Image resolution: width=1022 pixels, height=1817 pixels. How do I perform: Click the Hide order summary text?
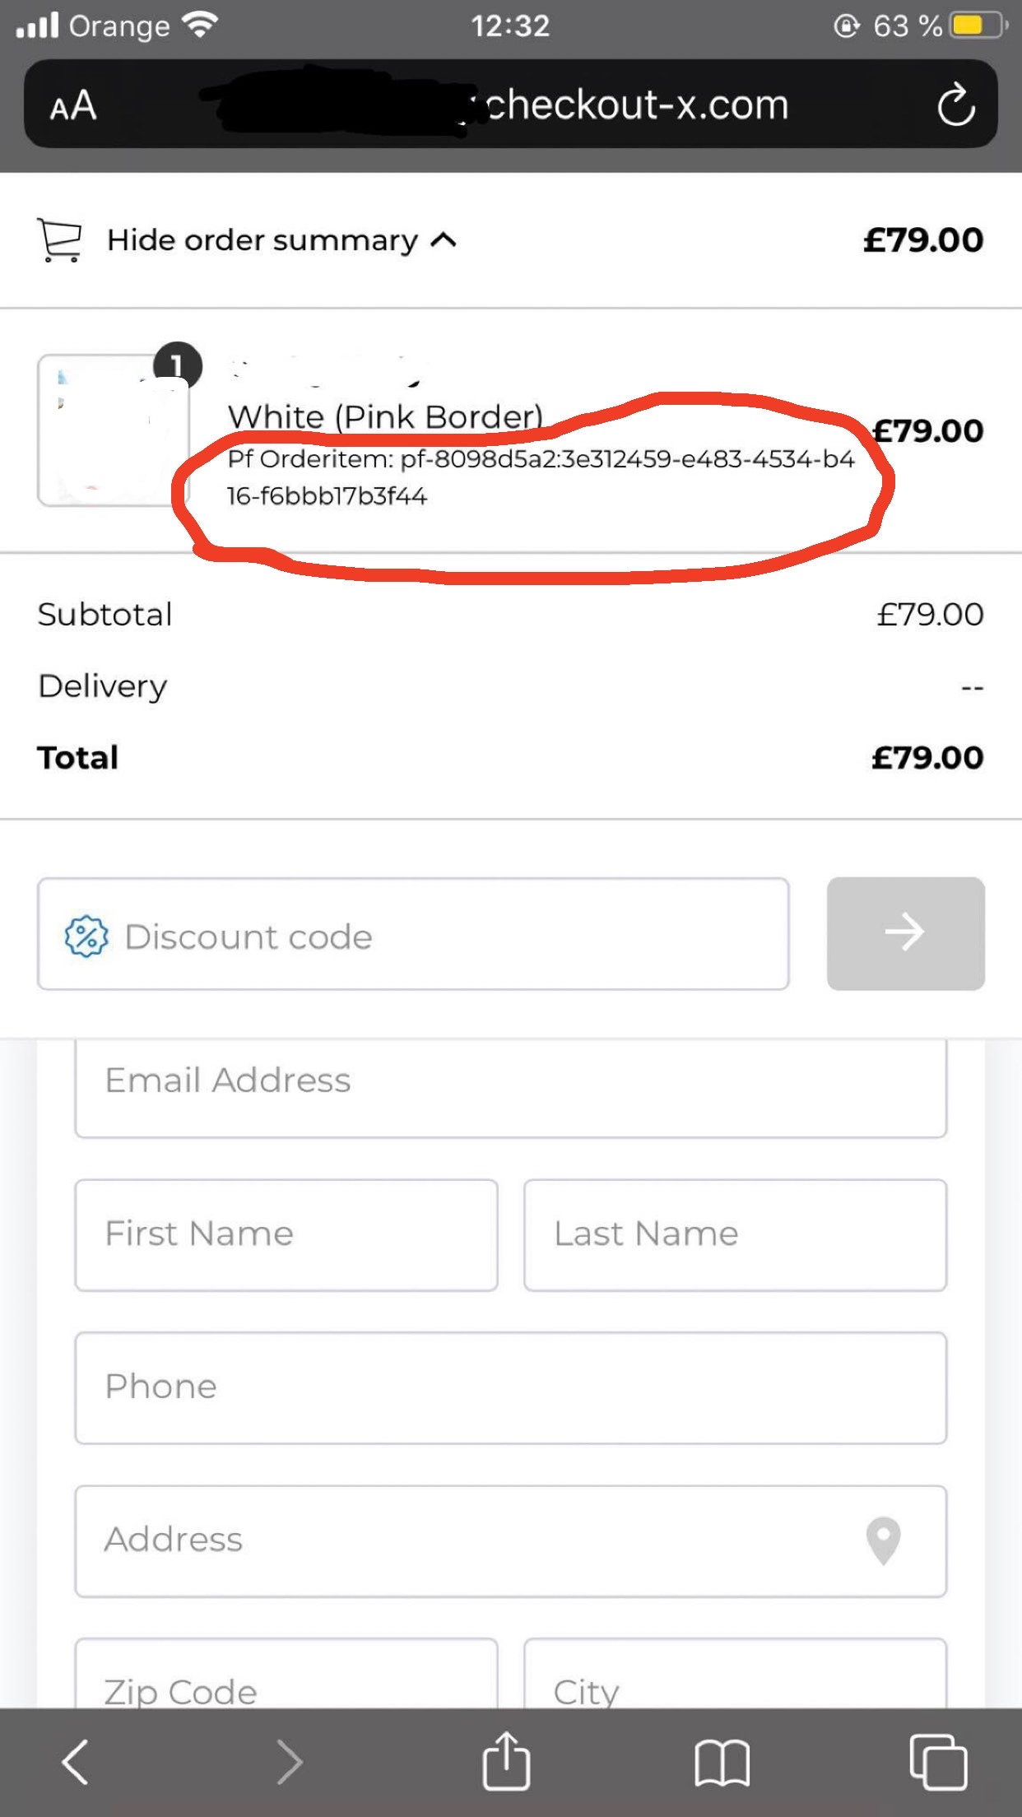click(262, 240)
